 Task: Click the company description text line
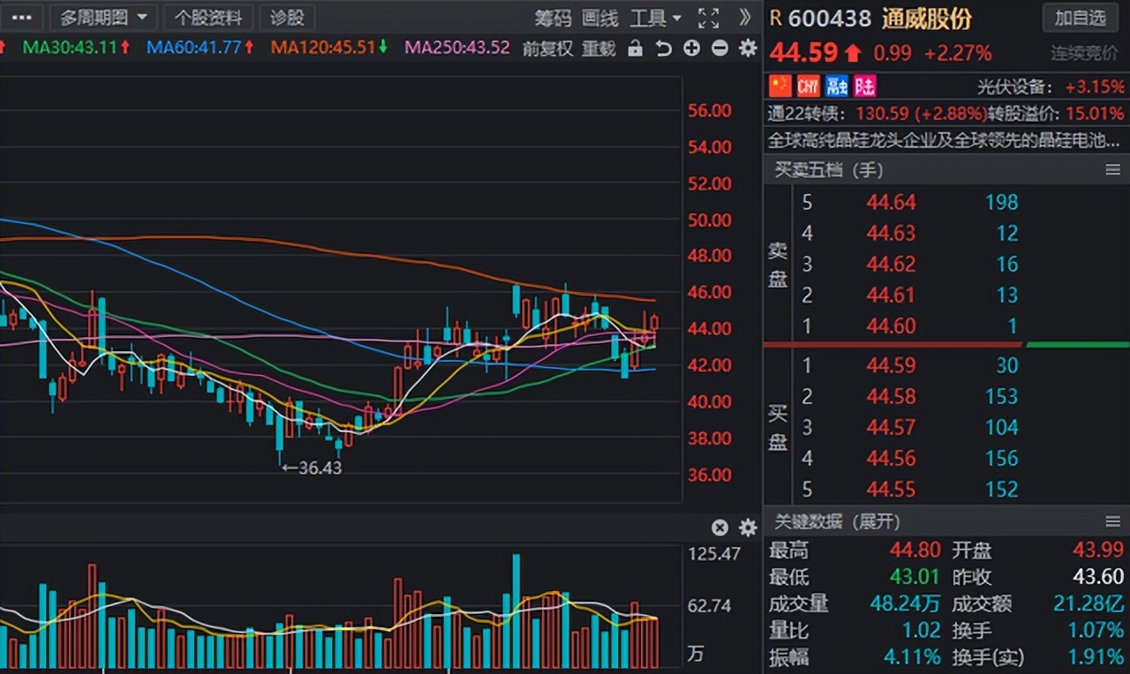(945, 139)
